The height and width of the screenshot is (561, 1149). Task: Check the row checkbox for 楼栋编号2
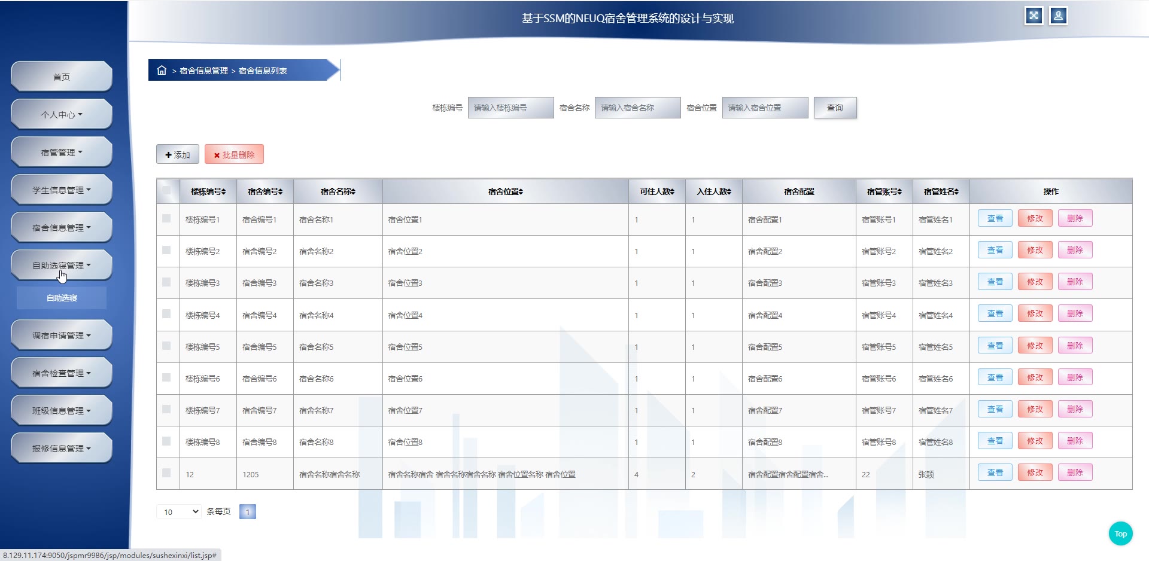click(x=166, y=250)
